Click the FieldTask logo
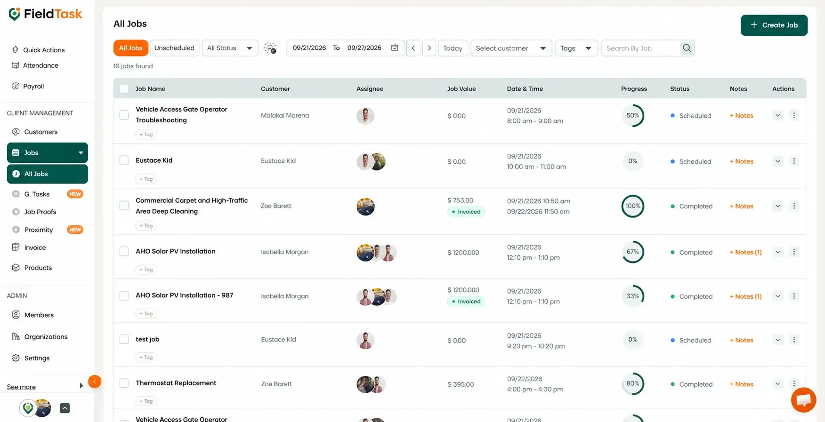This screenshot has height=422, width=825. tap(46, 14)
